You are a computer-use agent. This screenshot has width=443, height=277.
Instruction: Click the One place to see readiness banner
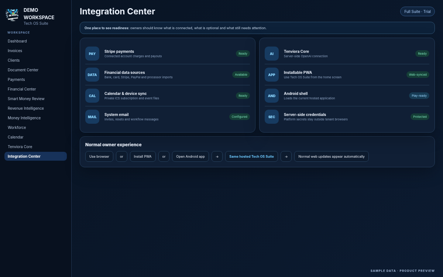(x=257, y=28)
